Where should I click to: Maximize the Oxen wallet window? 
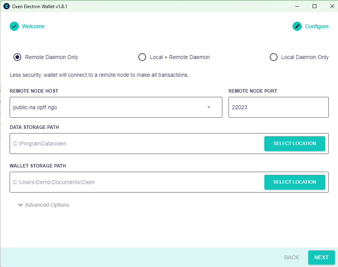point(314,6)
